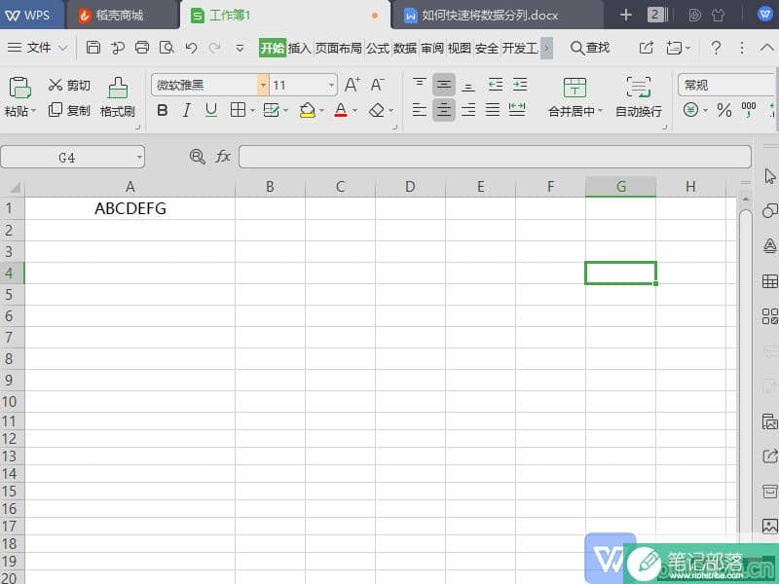Open number format dropdown 常规
This screenshot has width=779, height=584.
pos(726,86)
